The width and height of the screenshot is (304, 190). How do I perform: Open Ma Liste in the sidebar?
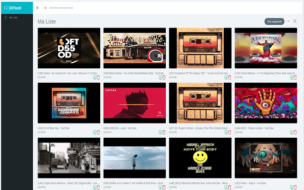click(13, 18)
